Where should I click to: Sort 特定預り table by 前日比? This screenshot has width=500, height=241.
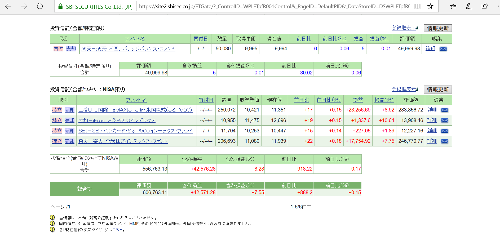click(304, 39)
